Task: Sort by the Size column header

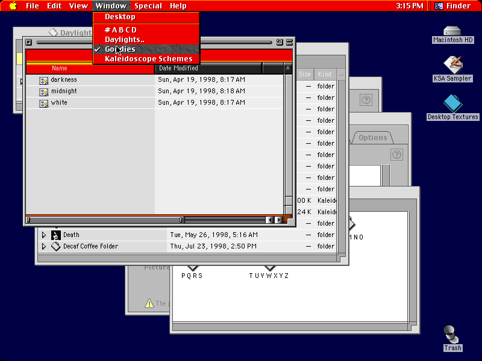Action: (304, 74)
